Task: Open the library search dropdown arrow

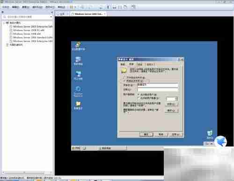Action: pyautogui.click(x=51, y=17)
